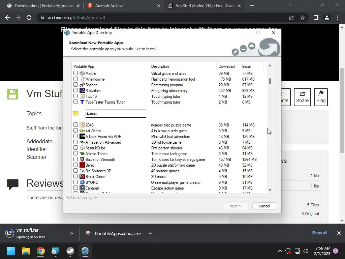The height and width of the screenshot is (259, 345).
Task: Reload the archive.org page
Action: click(x=29, y=18)
